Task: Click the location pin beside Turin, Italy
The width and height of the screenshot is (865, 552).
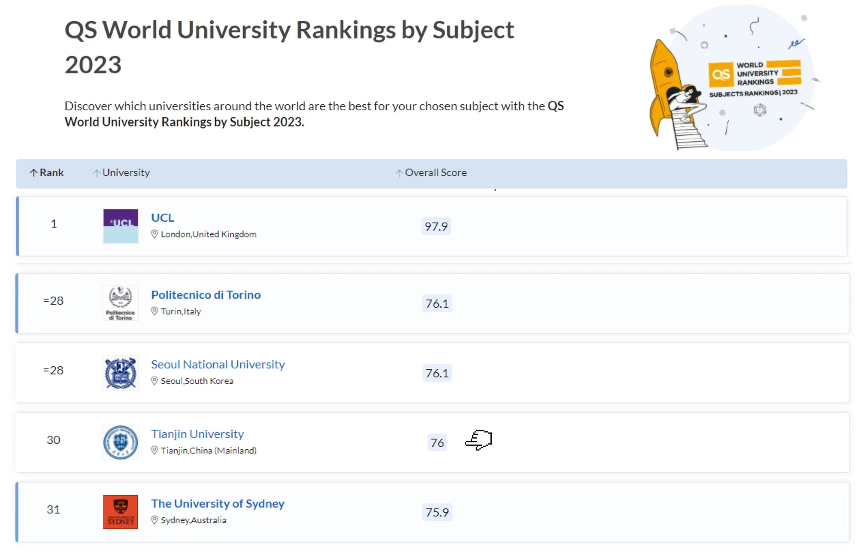Action: tap(154, 311)
